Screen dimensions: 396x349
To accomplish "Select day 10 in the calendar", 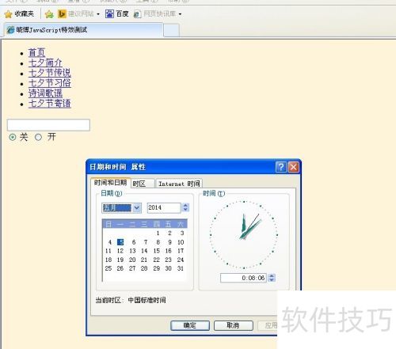I will 181,242.
